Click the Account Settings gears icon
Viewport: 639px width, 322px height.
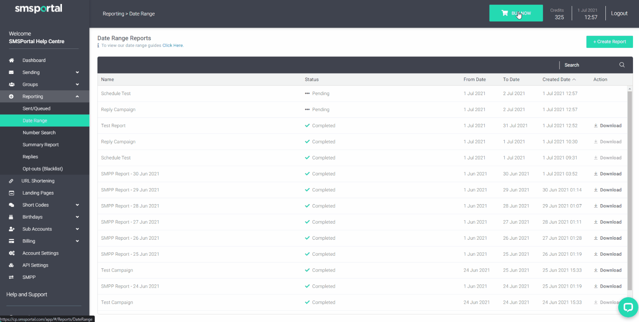click(12, 253)
